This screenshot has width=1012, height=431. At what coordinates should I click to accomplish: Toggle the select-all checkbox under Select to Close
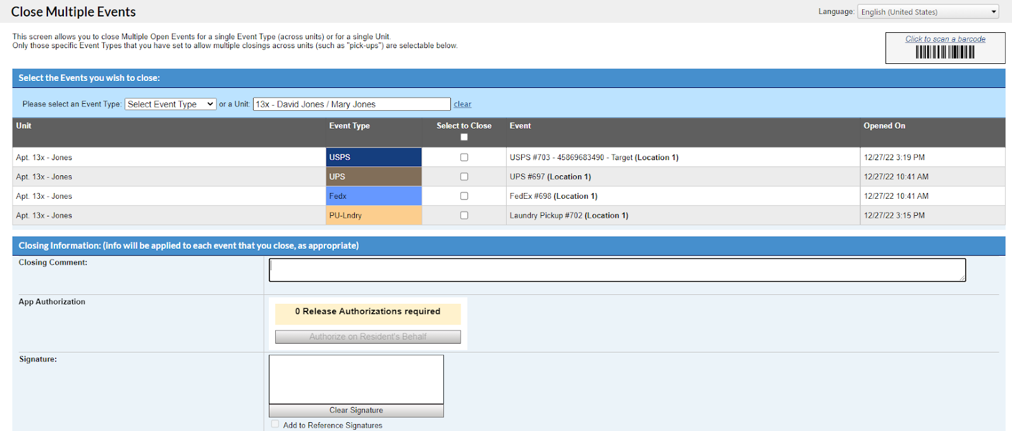464,137
